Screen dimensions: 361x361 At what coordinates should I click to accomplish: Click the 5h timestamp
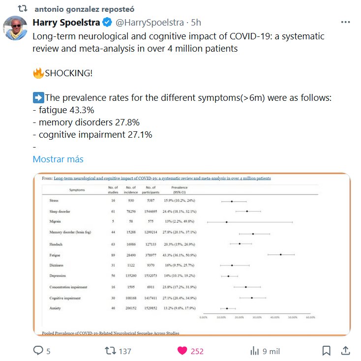196,23
